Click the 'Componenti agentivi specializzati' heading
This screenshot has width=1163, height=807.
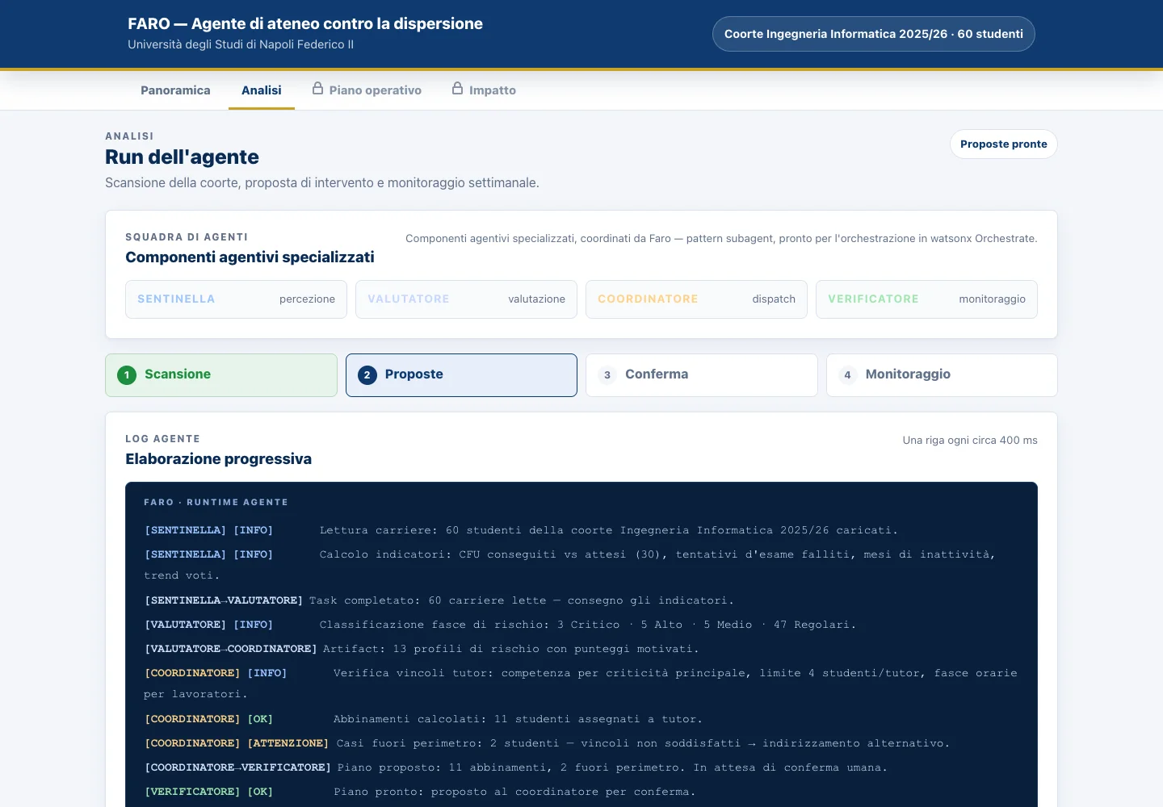250,257
